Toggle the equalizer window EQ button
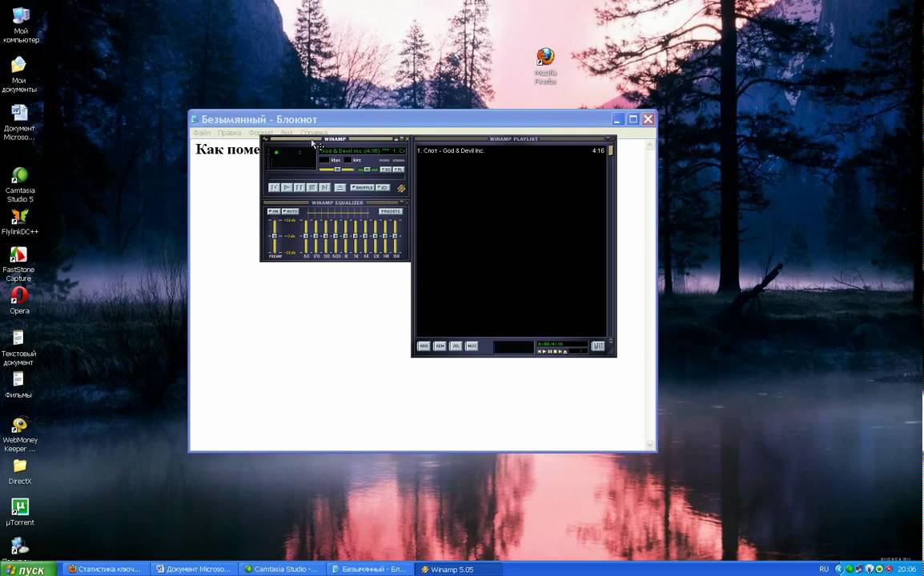The image size is (924, 576). click(x=386, y=170)
